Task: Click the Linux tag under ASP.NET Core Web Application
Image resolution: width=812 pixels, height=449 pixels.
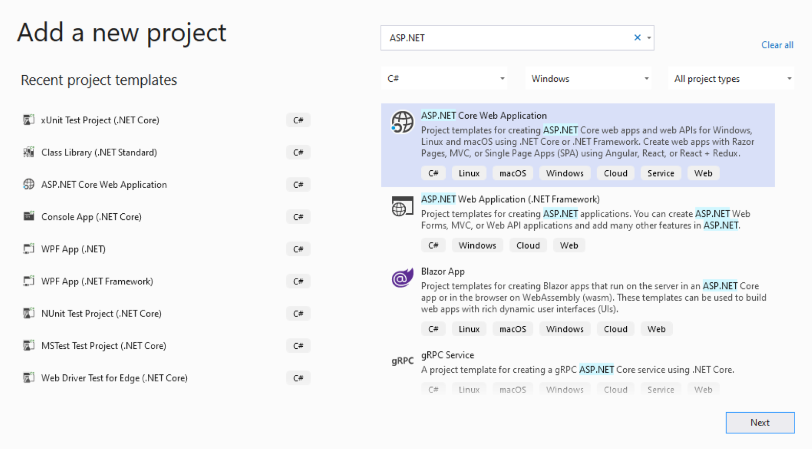Action: point(469,173)
